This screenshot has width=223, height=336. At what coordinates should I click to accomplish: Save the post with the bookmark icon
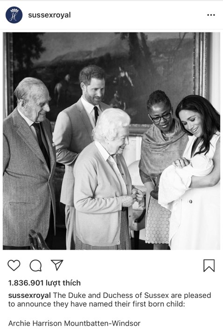point(209,266)
